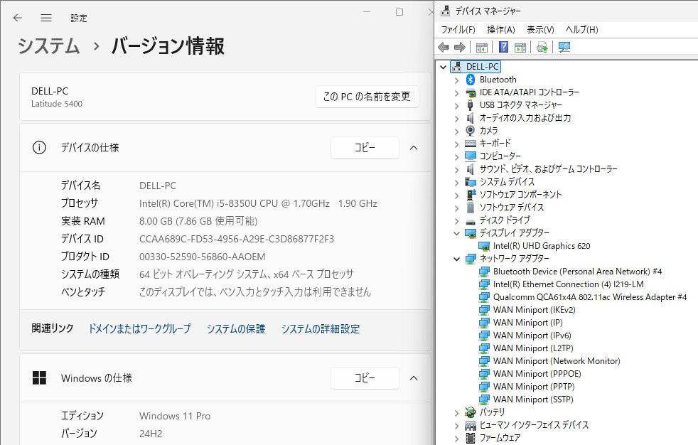Open the ドメインまたはワークグループ link
This screenshot has width=698, height=445.
click(139, 328)
